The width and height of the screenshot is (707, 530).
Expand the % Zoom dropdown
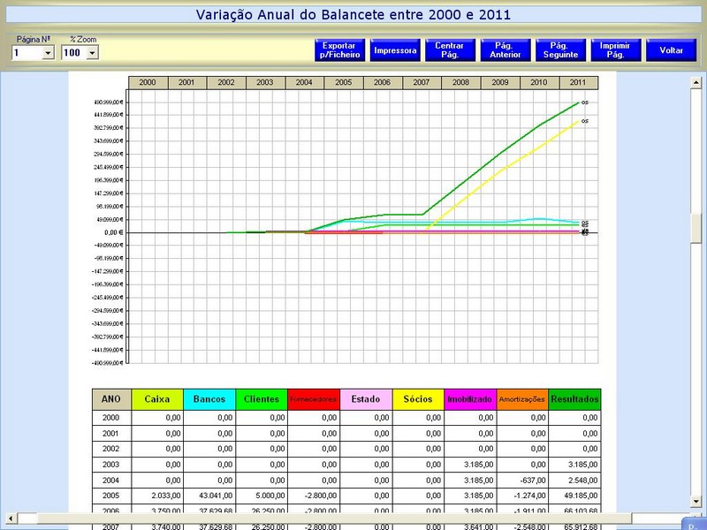93,53
